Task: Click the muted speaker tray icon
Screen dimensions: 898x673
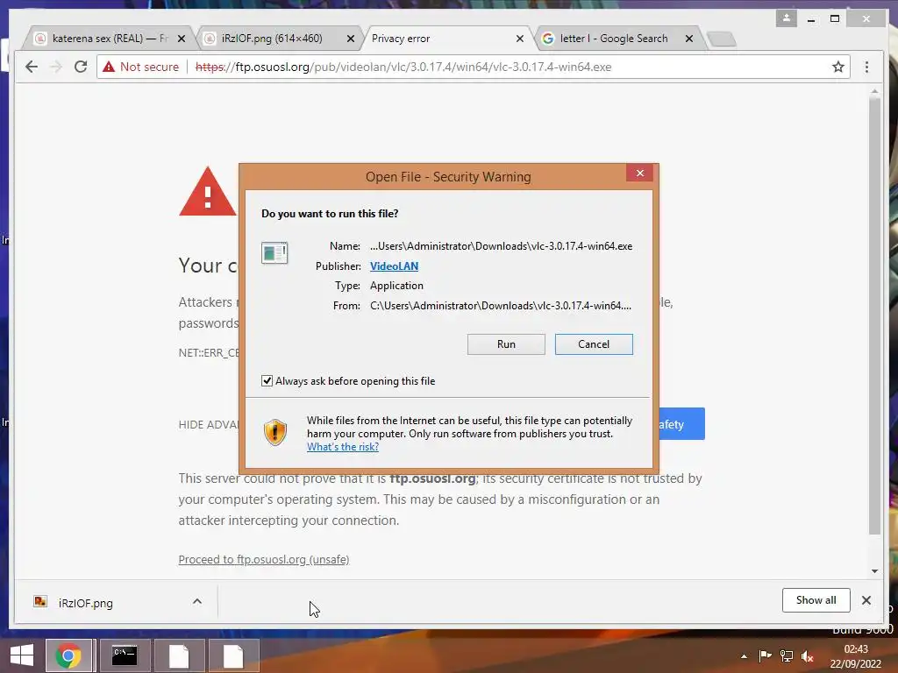Action: [x=808, y=656]
